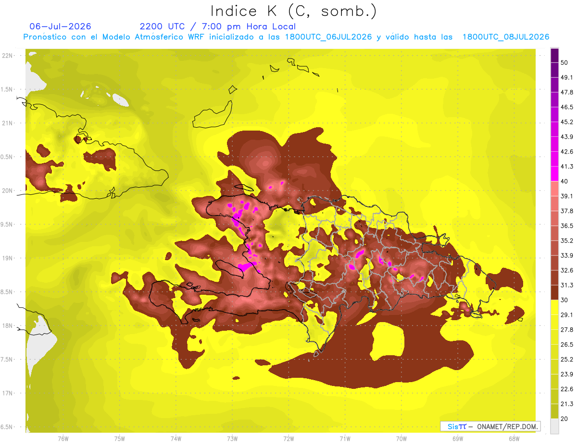Select the gray swatch below 20 on the scale
Viewport: 577px width, 445px height.
(554, 426)
